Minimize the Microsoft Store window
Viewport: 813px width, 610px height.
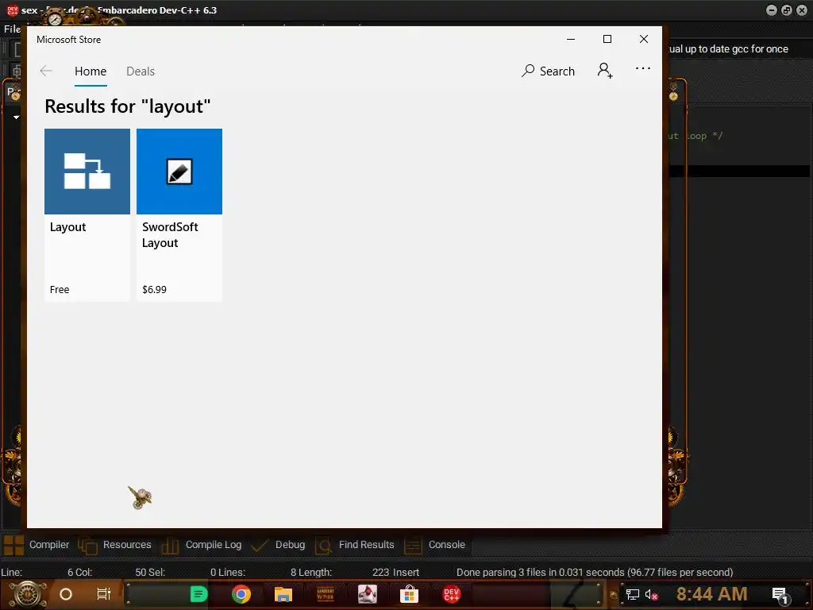[x=571, y=39]
